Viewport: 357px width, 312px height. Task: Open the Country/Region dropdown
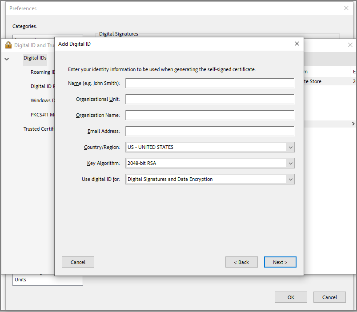click(291, 147)
